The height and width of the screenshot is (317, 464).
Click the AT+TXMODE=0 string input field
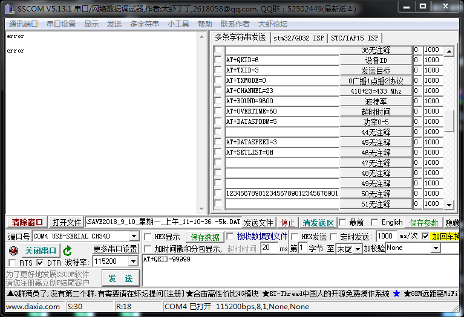click(282, 80)
